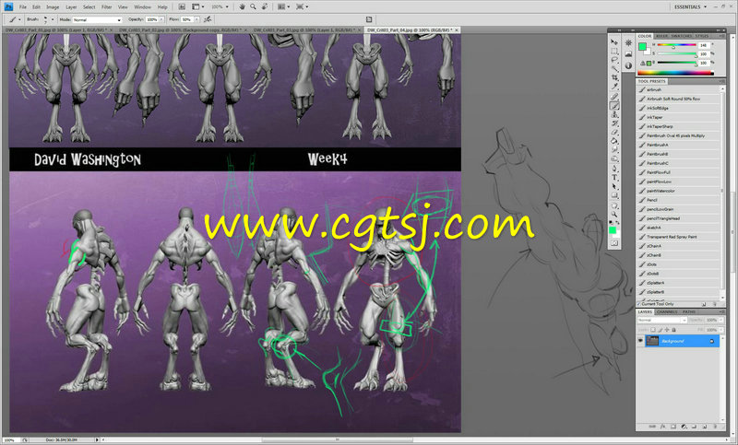The image size is (738, 445).
Task: Activate the Rotate View tool in the application bar
Action: pyautogui.click(x=265, y=7)
